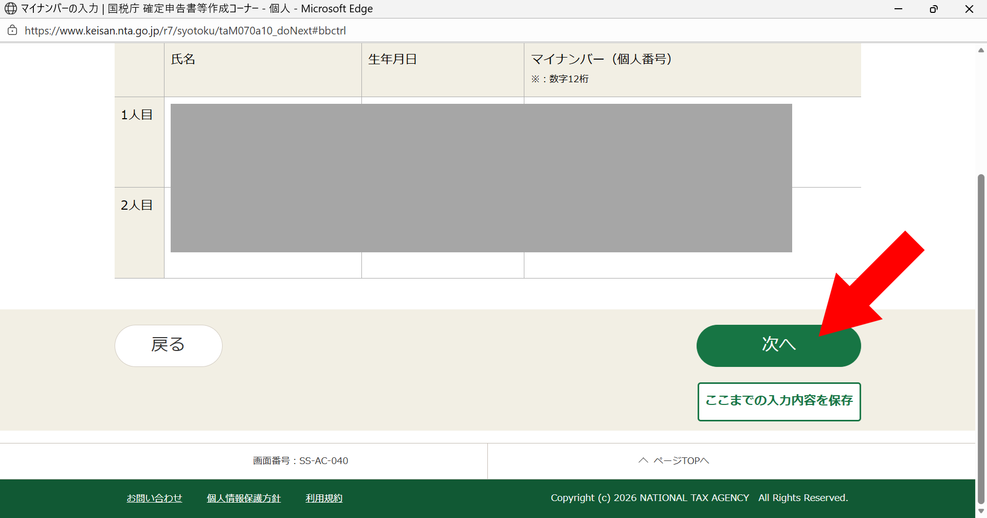Jump to top via ページTOPへ link

(x=681, y=461)
